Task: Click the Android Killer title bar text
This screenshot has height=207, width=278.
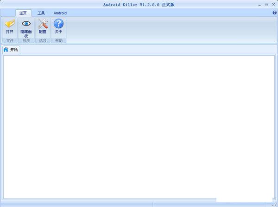Action: pyautogui.click(x=139, y=4)
